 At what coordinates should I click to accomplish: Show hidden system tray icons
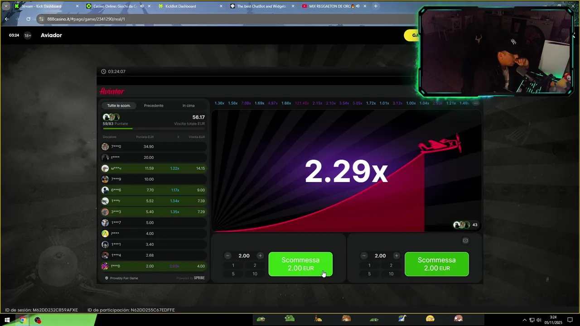tap(526, 320)
